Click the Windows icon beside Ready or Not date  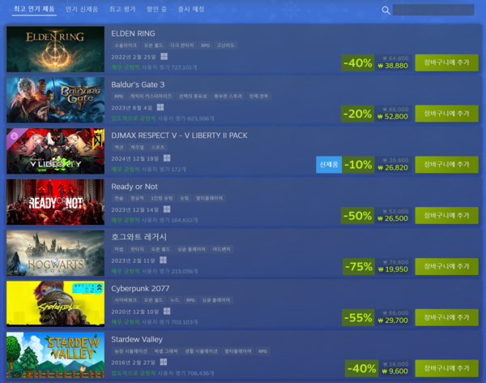[167, 209]
